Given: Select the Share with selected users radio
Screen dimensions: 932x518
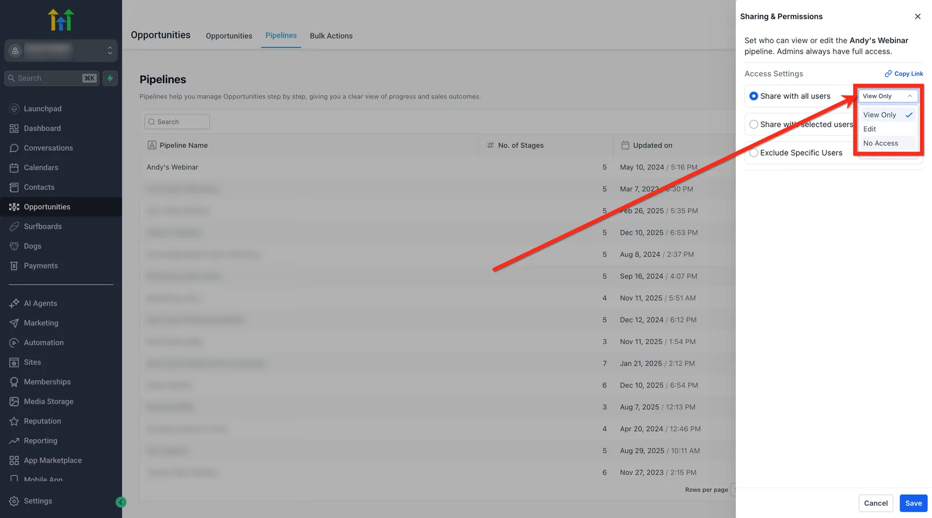Looking at the screenshot, I should [x=754, y=125].
